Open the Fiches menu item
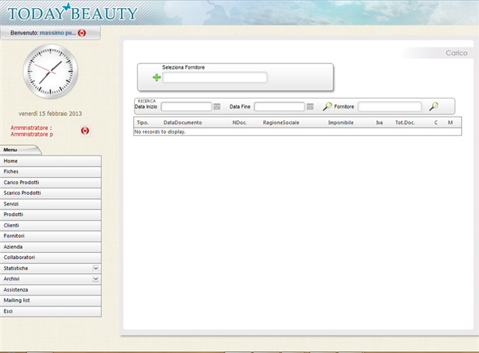Screen dimensions: 479x353 (x=50, y=171)
